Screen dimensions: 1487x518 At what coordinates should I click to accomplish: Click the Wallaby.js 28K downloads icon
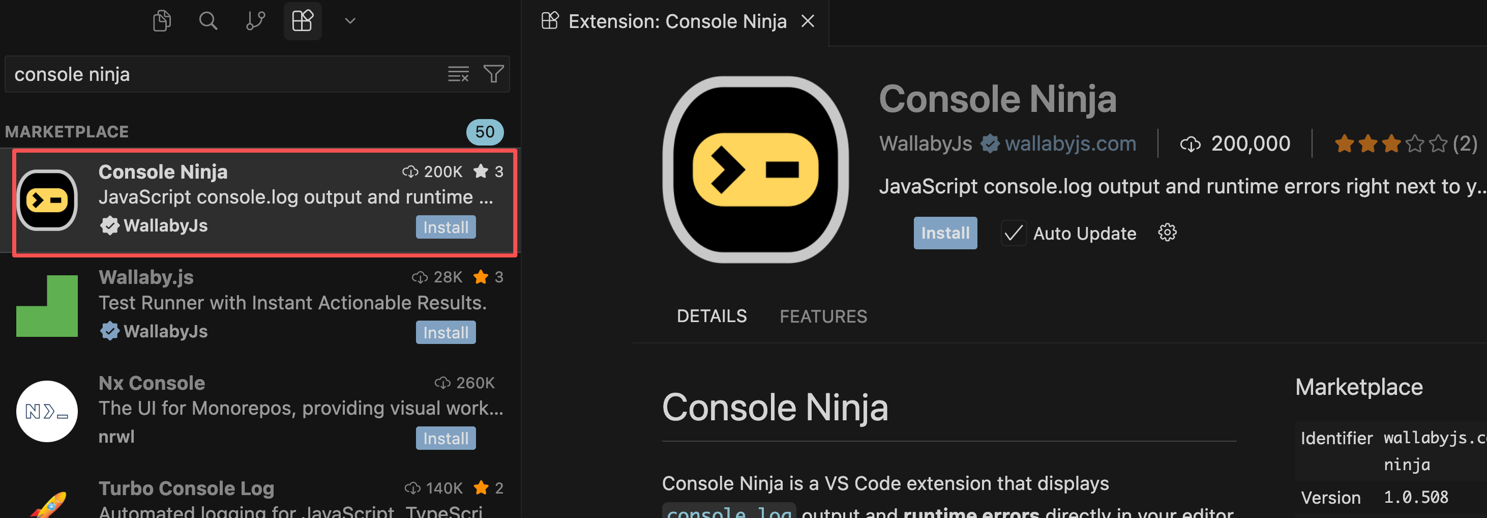(420, 277)
